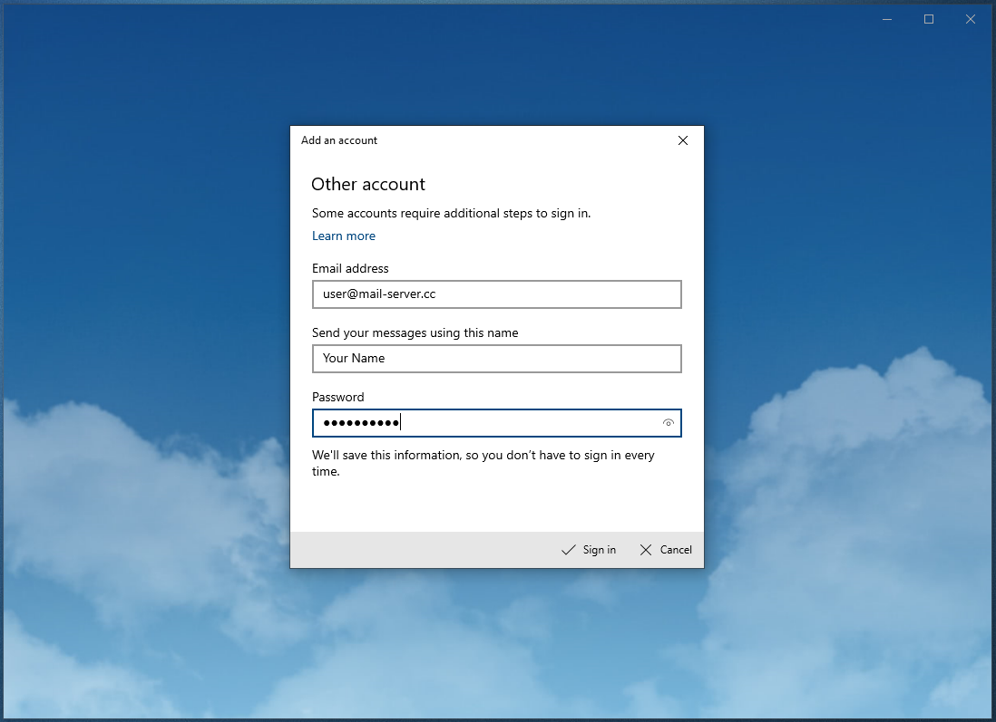Click the Send your messages using this name label
This screenshot has height=722, width=996.
[415, 332]
